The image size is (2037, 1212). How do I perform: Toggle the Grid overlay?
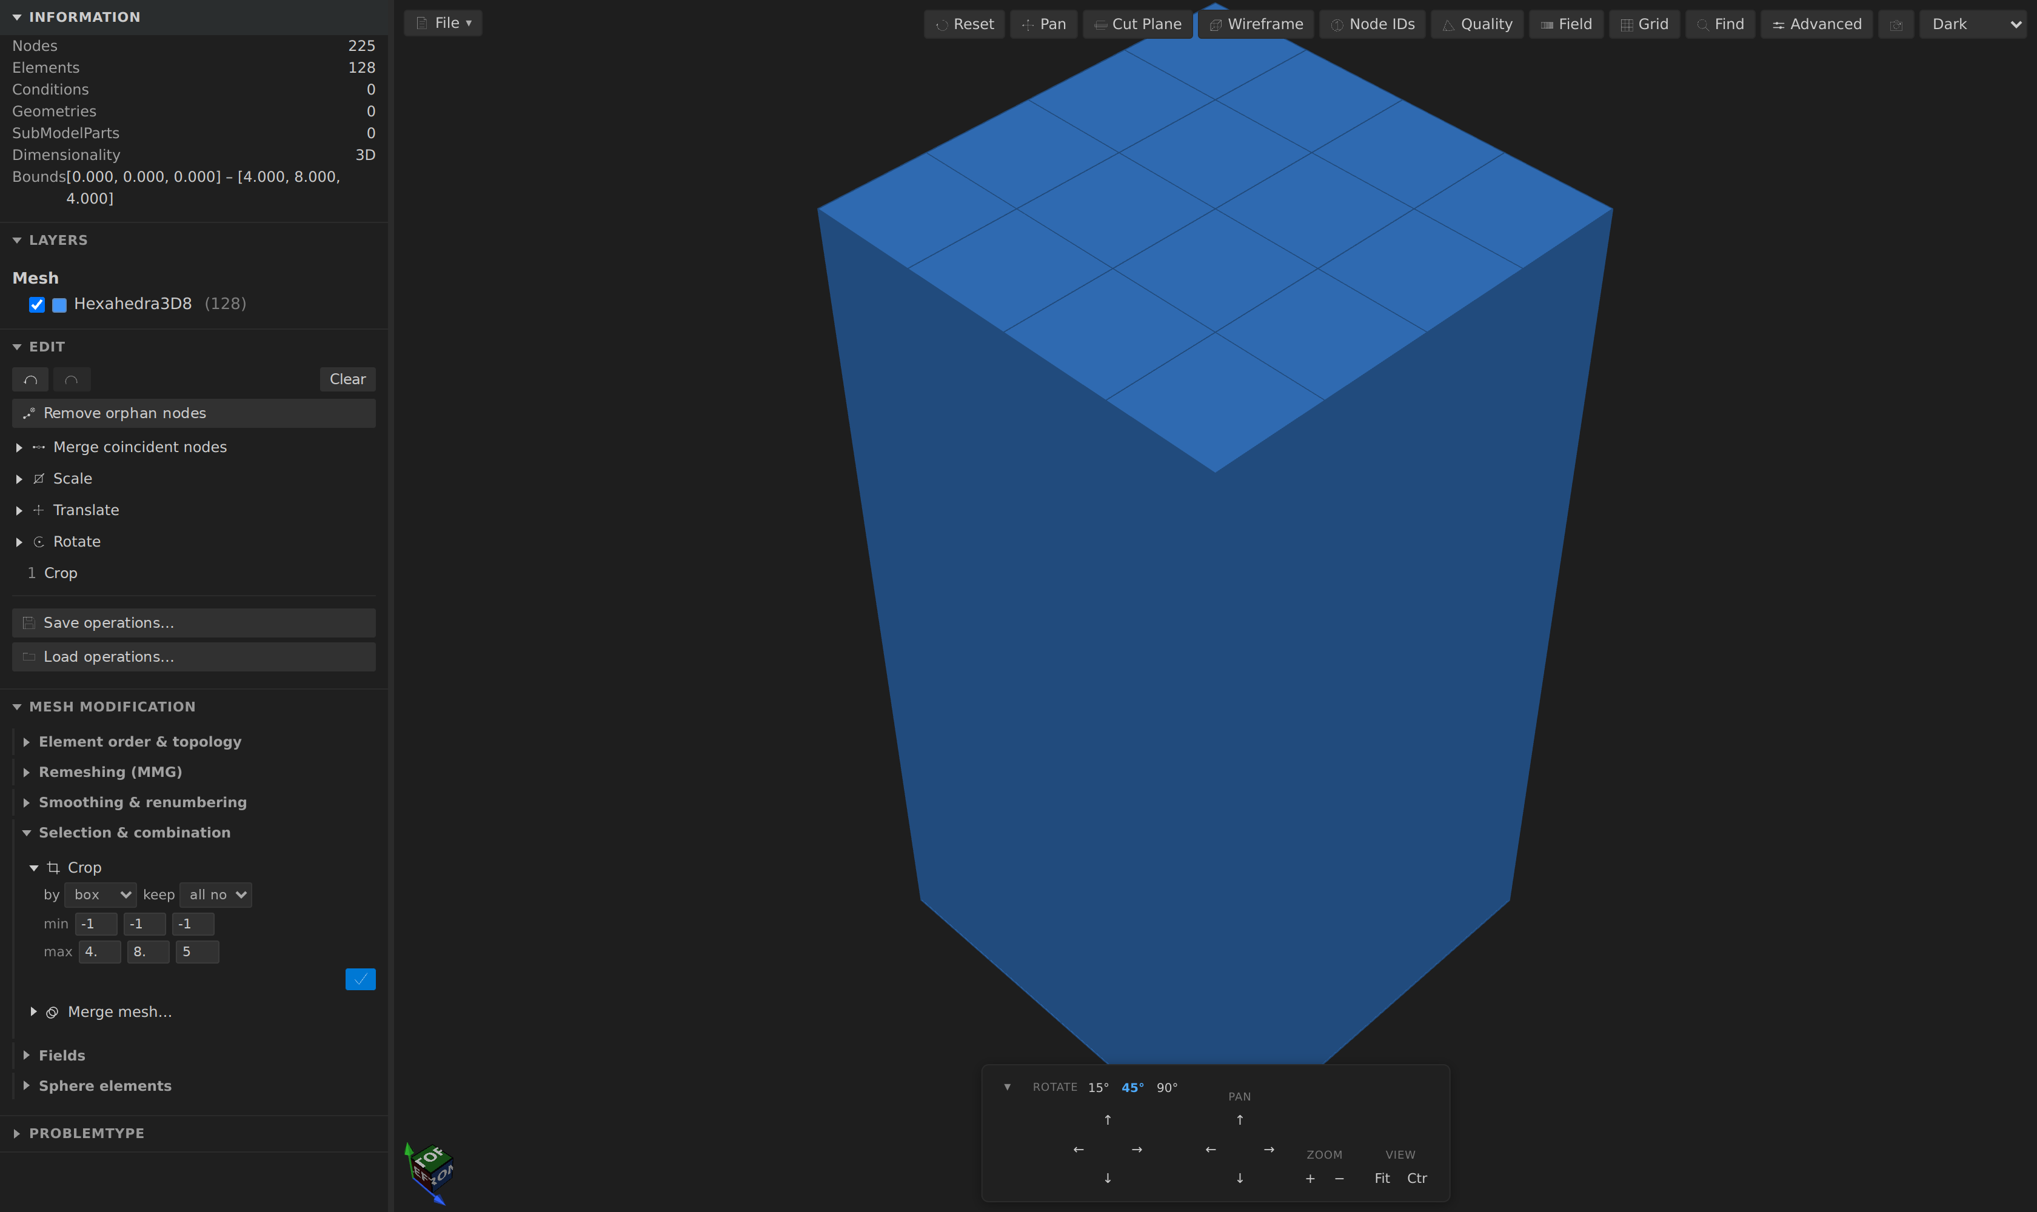[x=1644, y=24]
